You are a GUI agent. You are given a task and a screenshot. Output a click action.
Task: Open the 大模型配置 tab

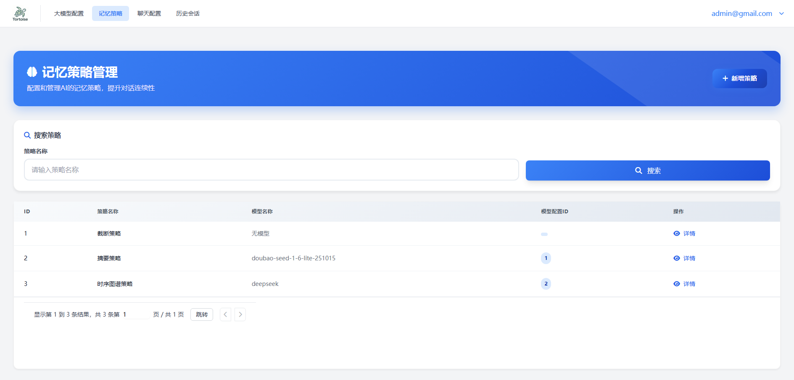pos(69,13)
